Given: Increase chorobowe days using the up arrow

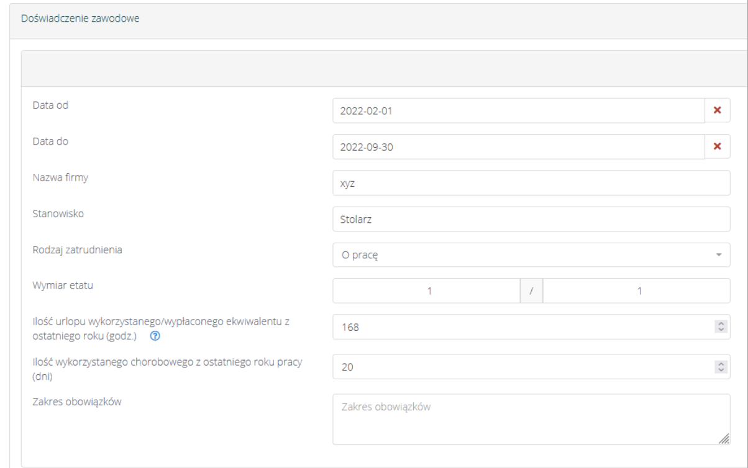Looking at the screenshot, I should 721,364.
